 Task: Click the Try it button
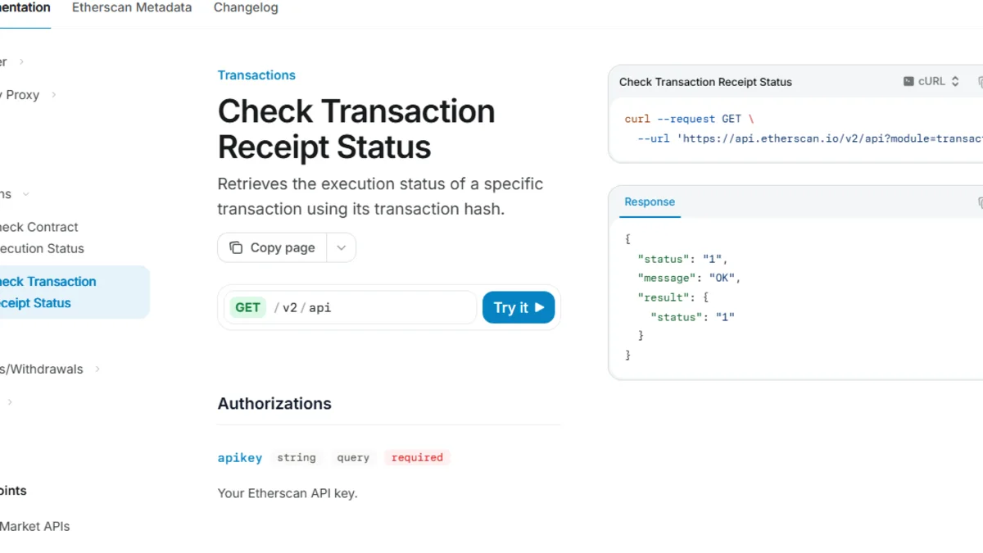pos(519,307)
